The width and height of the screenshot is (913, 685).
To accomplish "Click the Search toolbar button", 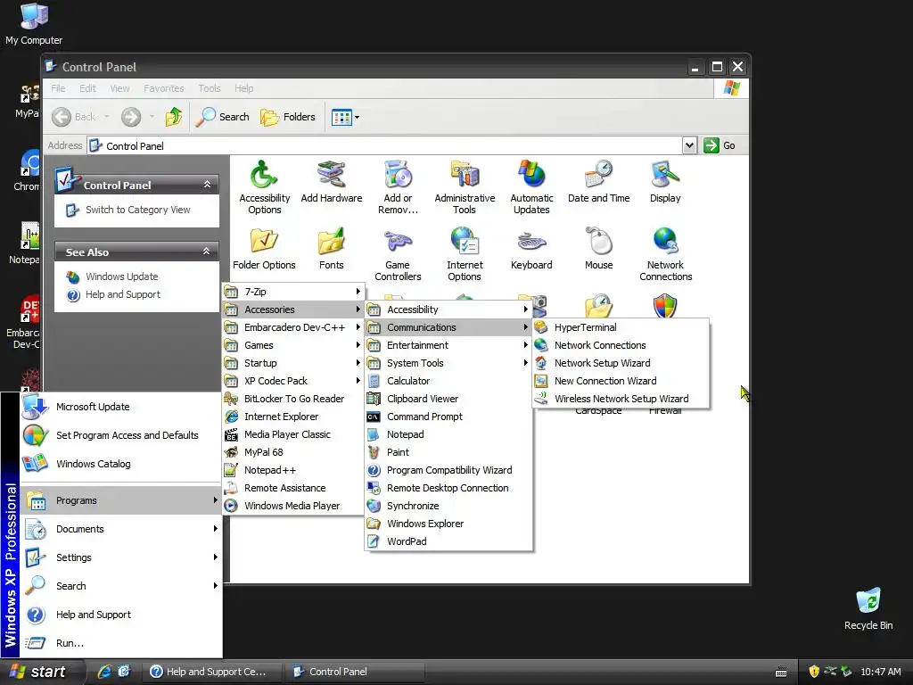I will pyautogui.click(x=222, y=117).
